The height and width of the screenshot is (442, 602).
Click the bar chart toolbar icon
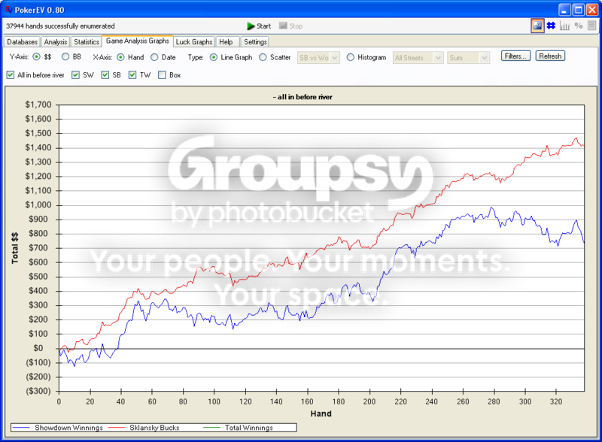click(x=564, y=26)
